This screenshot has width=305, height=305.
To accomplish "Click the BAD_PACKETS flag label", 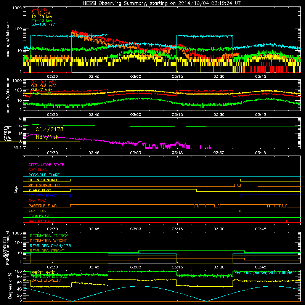I will tap(42, 222).
